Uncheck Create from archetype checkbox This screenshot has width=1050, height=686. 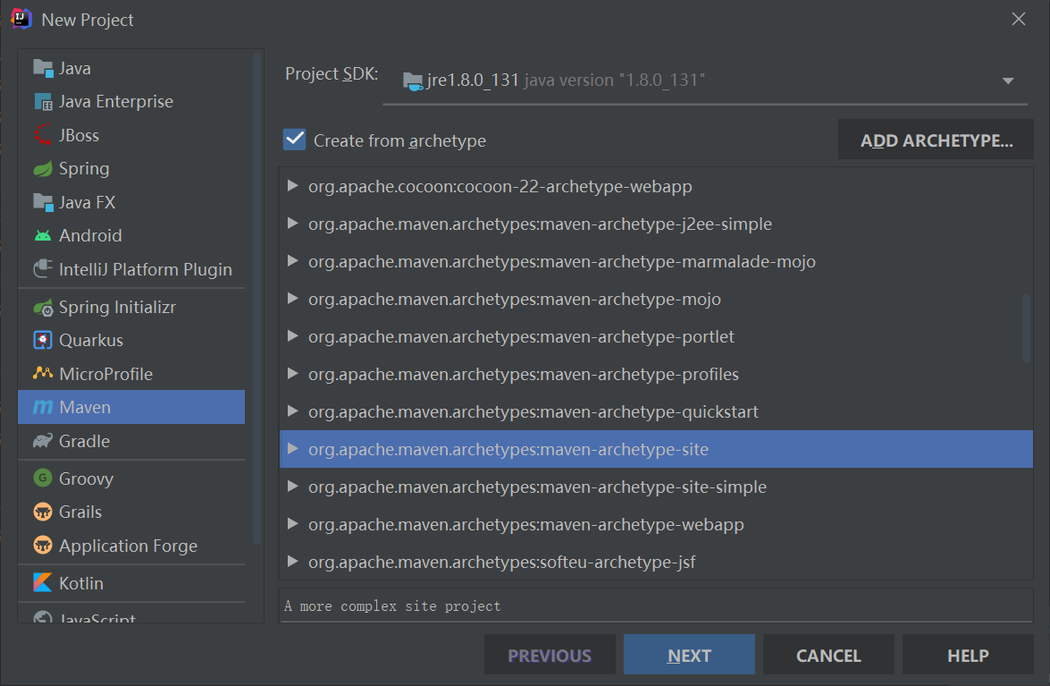pyautogui.click(x=295, y=140)
